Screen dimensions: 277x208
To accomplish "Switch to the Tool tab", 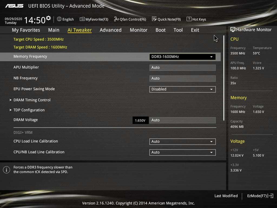I will [x=178, y=30].
